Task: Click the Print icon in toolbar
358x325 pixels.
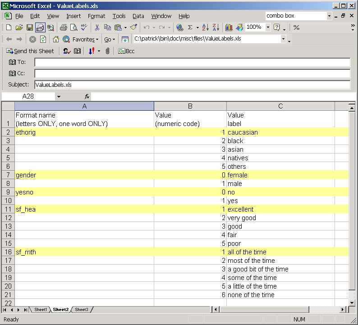Action: [x=64, y=27]
